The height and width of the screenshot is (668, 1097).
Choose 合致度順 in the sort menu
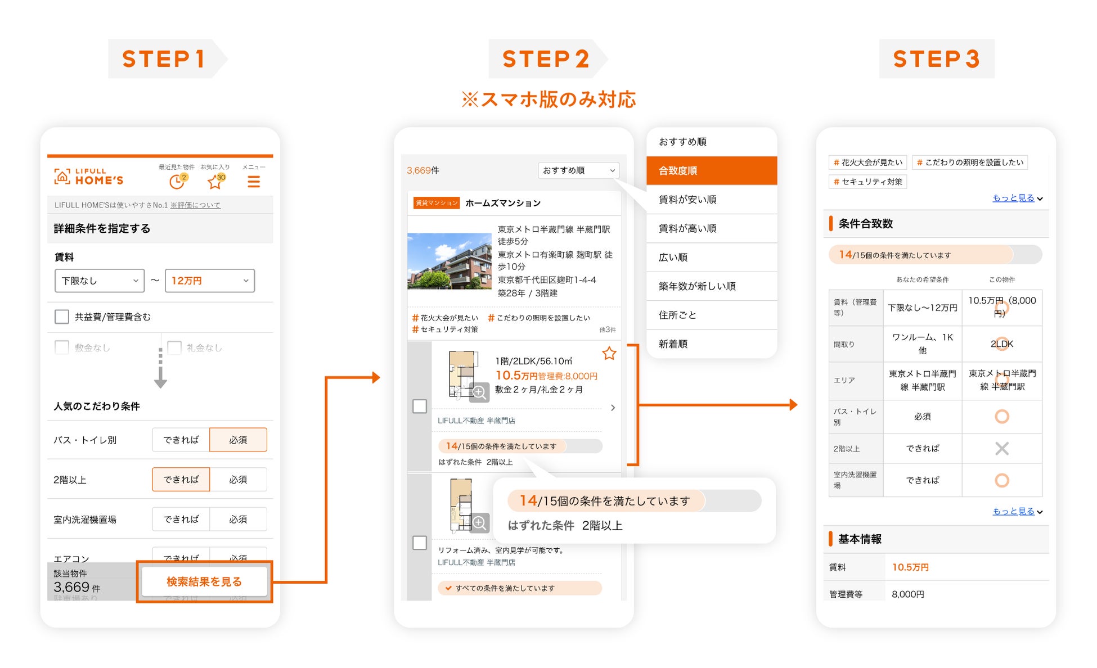[x=711, y=170]
